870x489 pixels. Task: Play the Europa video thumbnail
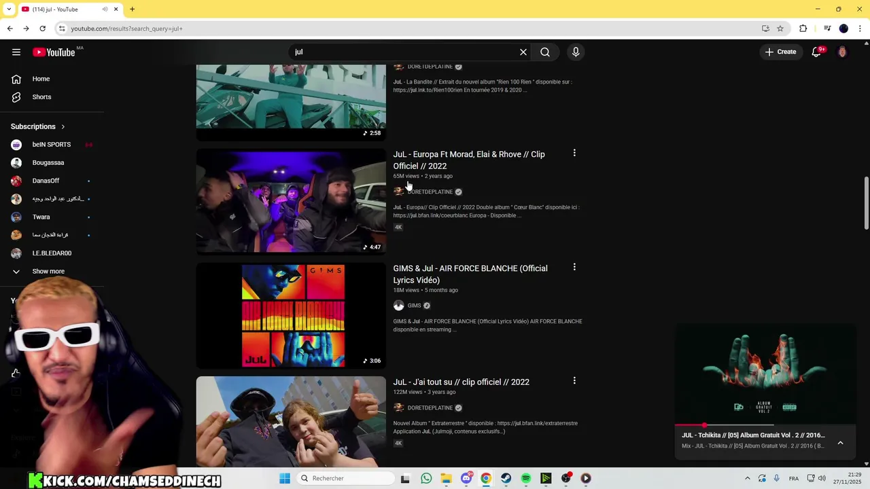point(291,202)
